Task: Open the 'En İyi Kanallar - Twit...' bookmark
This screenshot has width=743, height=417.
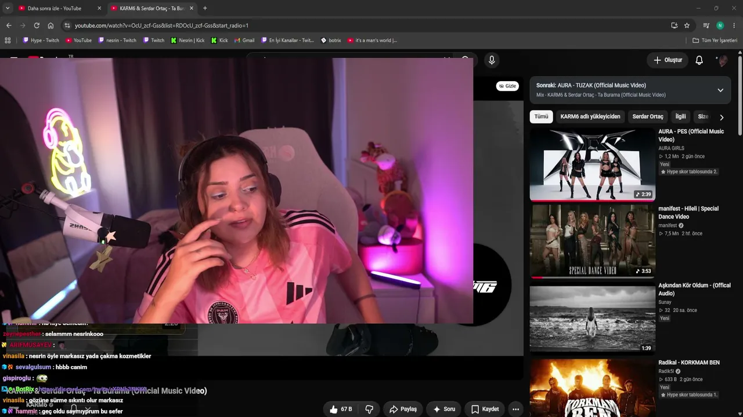Action: coord(287,41)
